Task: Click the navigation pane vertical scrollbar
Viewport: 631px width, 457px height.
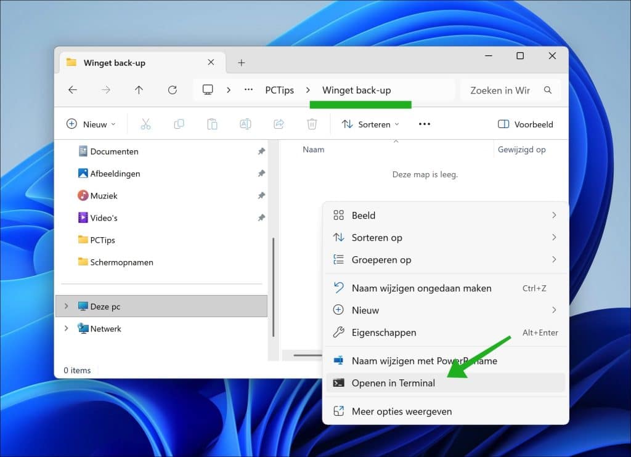Action: (x=273, y=287)
